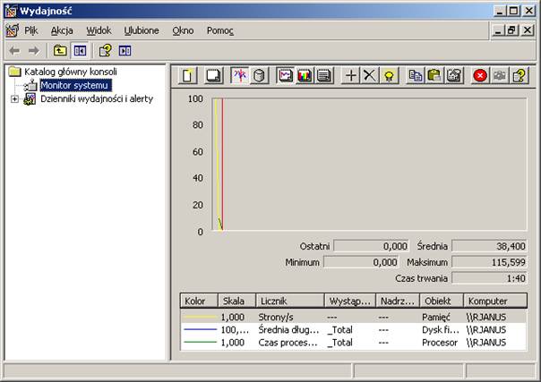Toggle the action pane icon

click(x=125, y=51)
